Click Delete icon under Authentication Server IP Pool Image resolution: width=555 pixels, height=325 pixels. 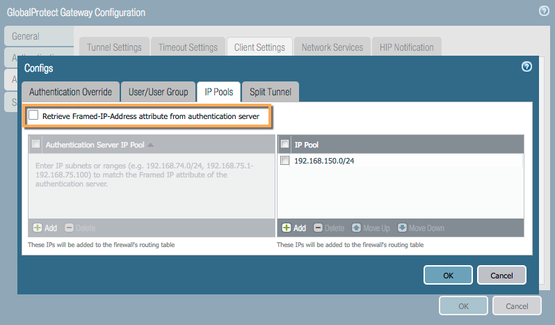coord(69,228)
